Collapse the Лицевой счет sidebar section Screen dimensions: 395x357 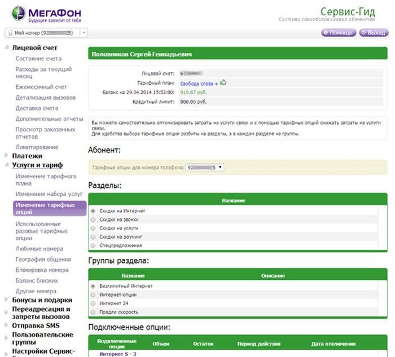(x=7, y=48)
